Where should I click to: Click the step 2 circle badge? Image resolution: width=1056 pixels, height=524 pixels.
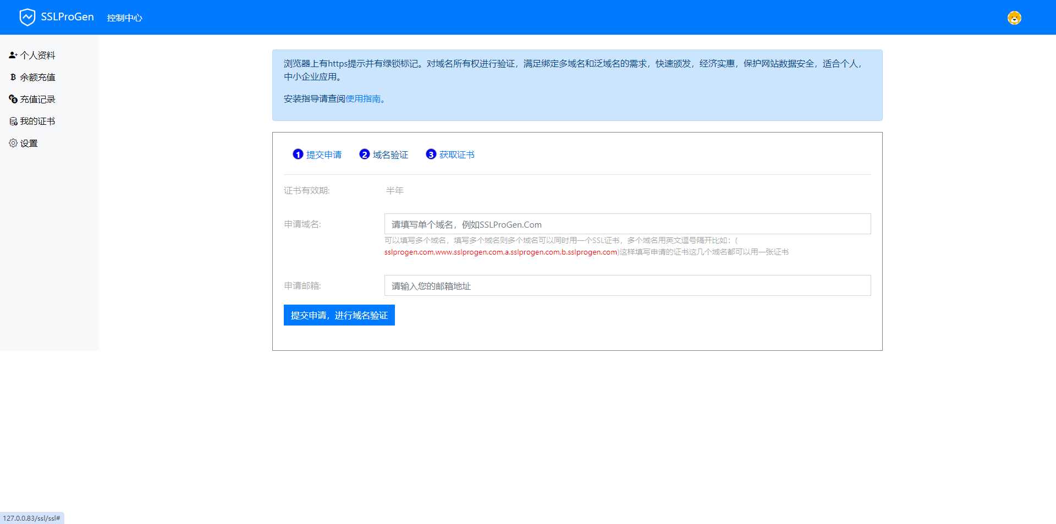pos(364,155)
